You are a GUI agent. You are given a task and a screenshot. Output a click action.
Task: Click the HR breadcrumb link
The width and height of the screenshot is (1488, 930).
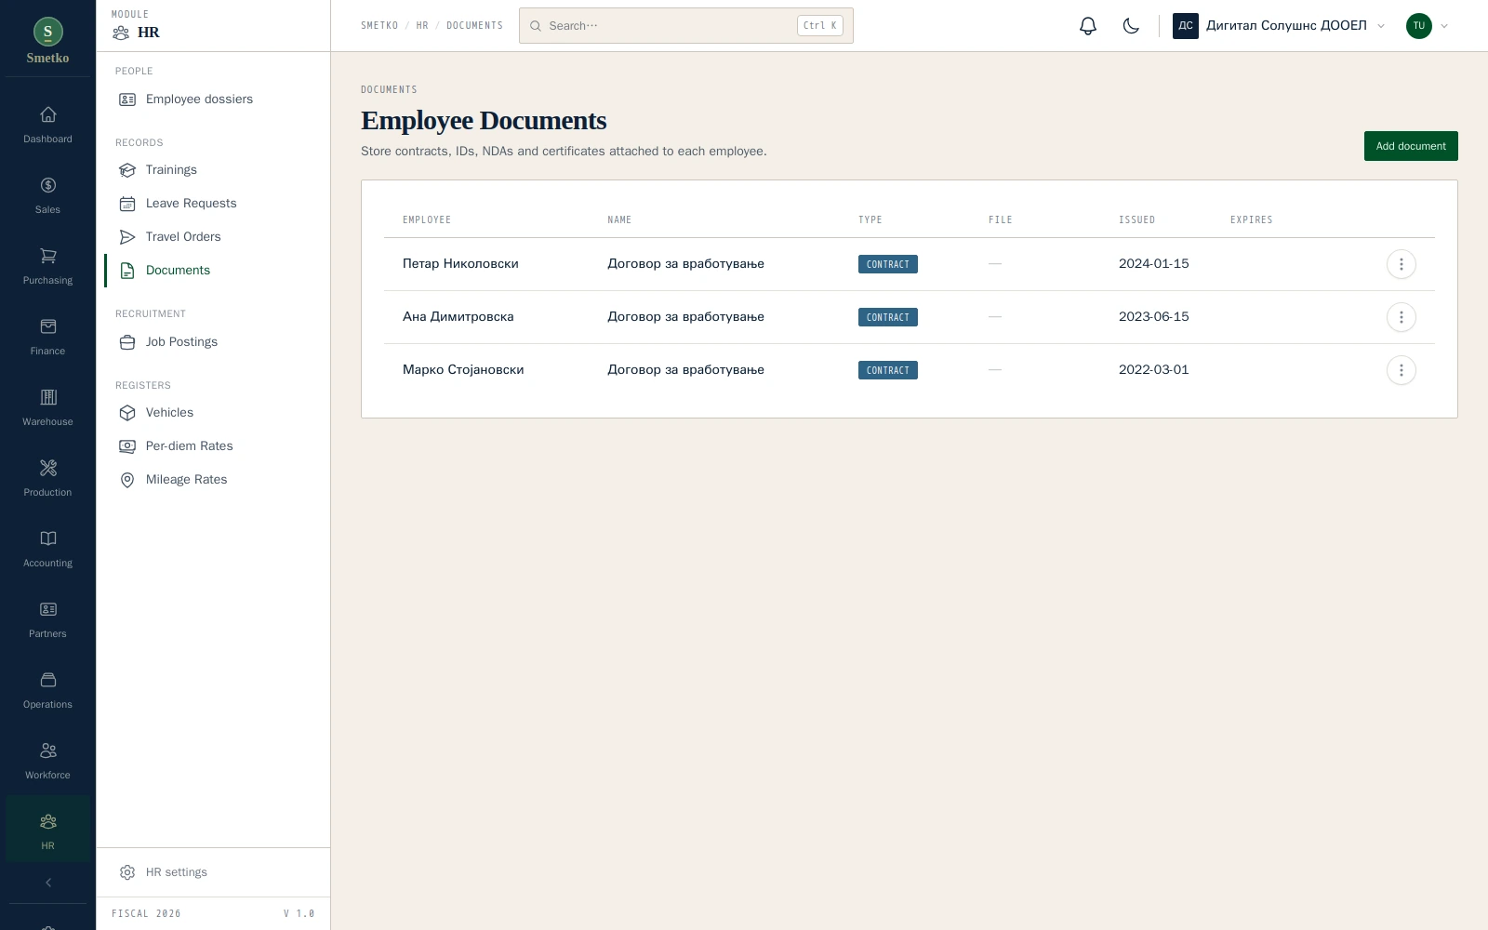pos(422,26)
